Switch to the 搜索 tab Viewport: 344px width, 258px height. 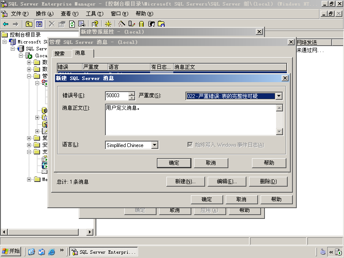coord(61,54)
